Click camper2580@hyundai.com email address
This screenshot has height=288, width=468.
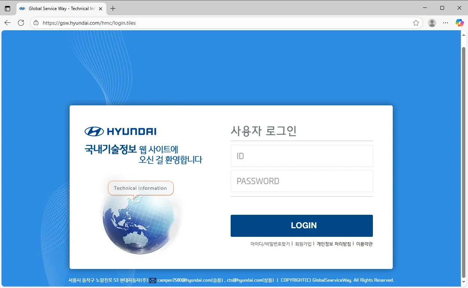[185, 280]
